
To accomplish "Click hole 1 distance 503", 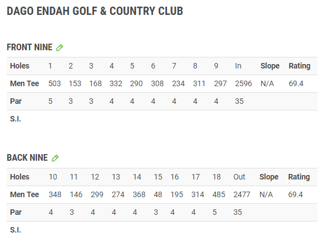I will click(55, 83).
